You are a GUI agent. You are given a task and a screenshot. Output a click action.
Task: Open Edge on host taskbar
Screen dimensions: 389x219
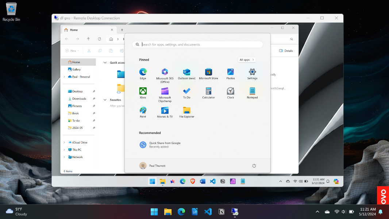tap(181, 212)
